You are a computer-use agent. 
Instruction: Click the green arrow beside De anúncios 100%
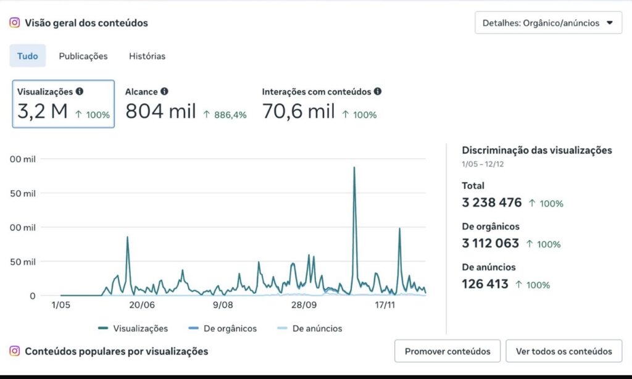coord(519,285)
